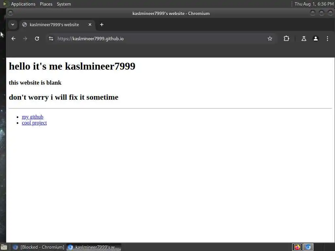Switch to Blocked - Chromium taskbar window
The height and width of the screenshot is (251, 335).
pos(39,247)
